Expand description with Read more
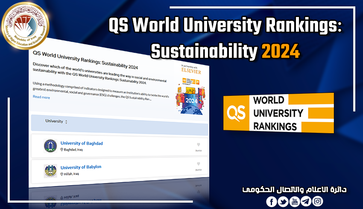The height and width of the screenshot is (209, 363). (x=41, y=97)
